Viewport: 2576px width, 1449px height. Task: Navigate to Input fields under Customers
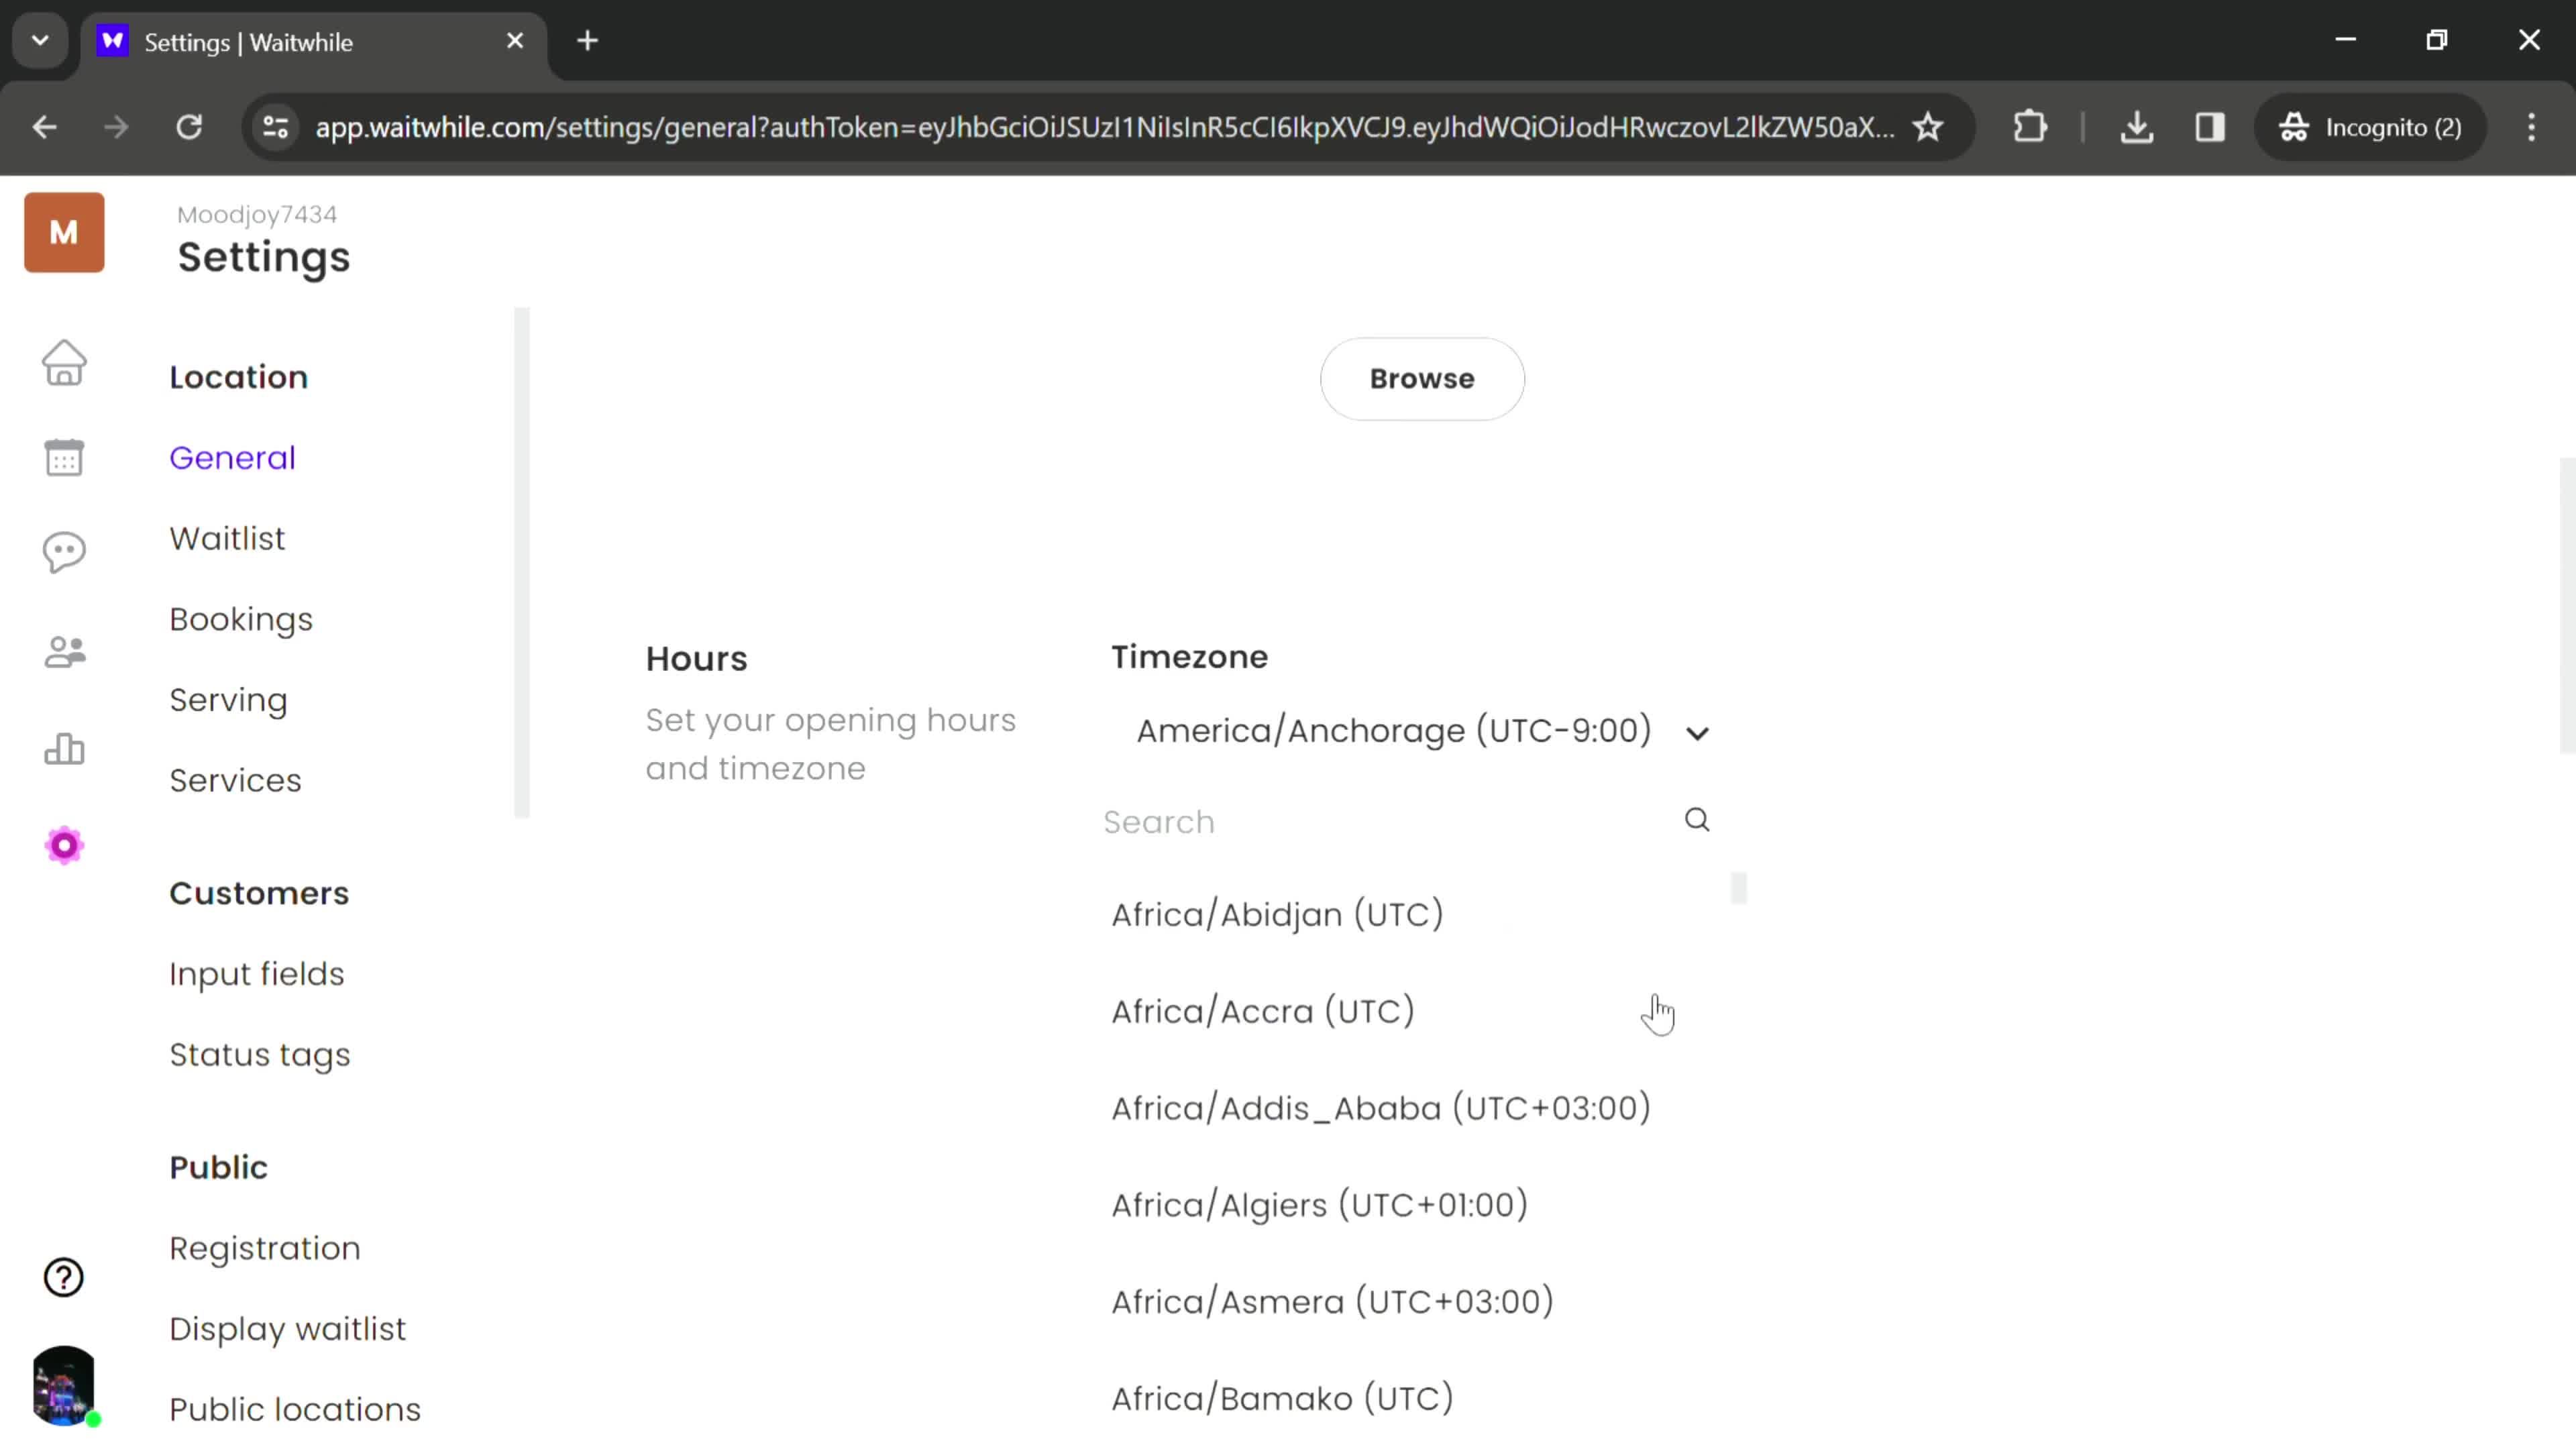tap(256, 973)
